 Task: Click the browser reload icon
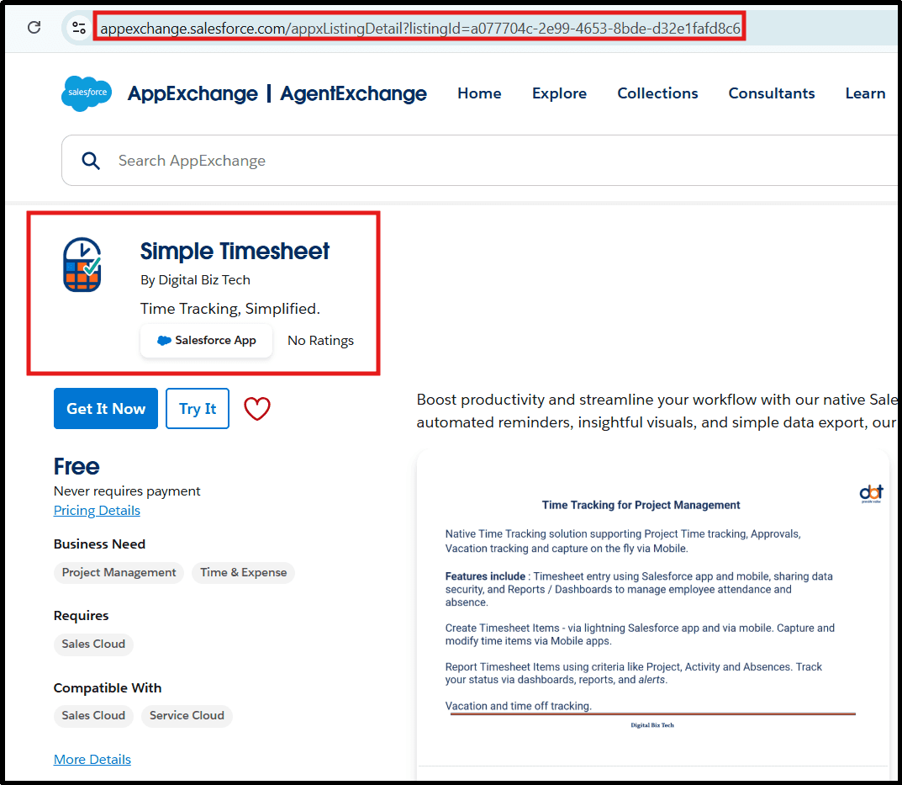click(34, 28)
